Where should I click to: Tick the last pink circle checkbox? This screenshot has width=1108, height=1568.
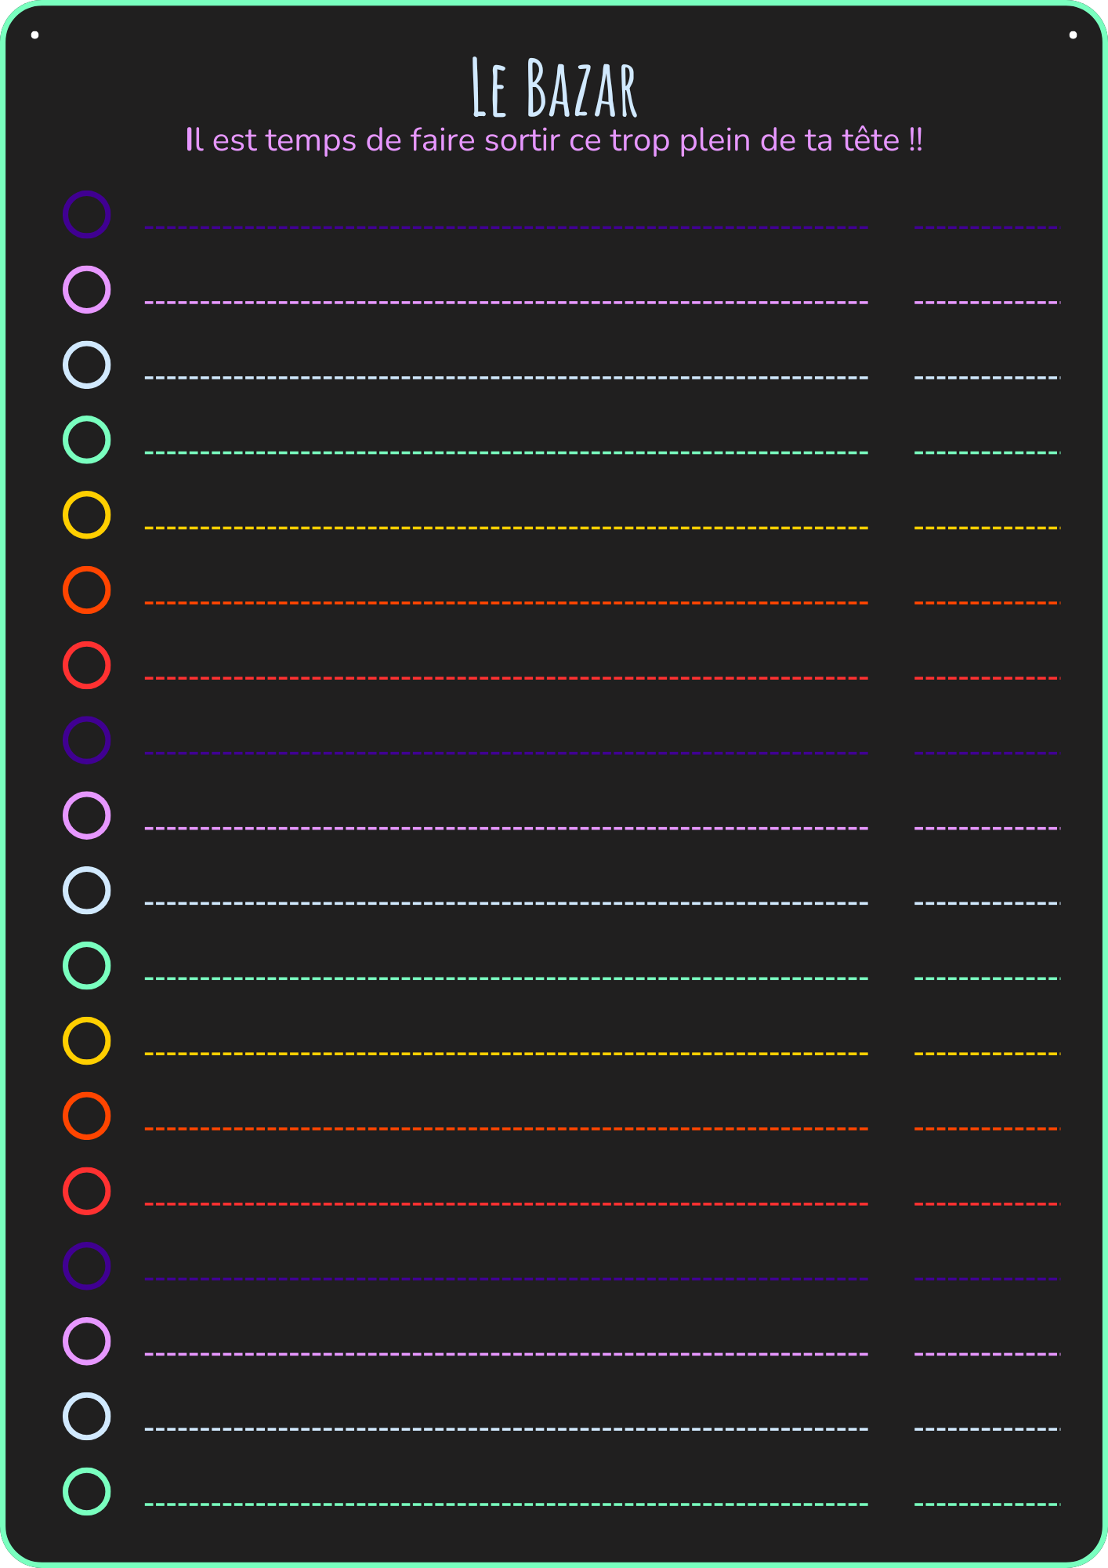click(86, 1341)
